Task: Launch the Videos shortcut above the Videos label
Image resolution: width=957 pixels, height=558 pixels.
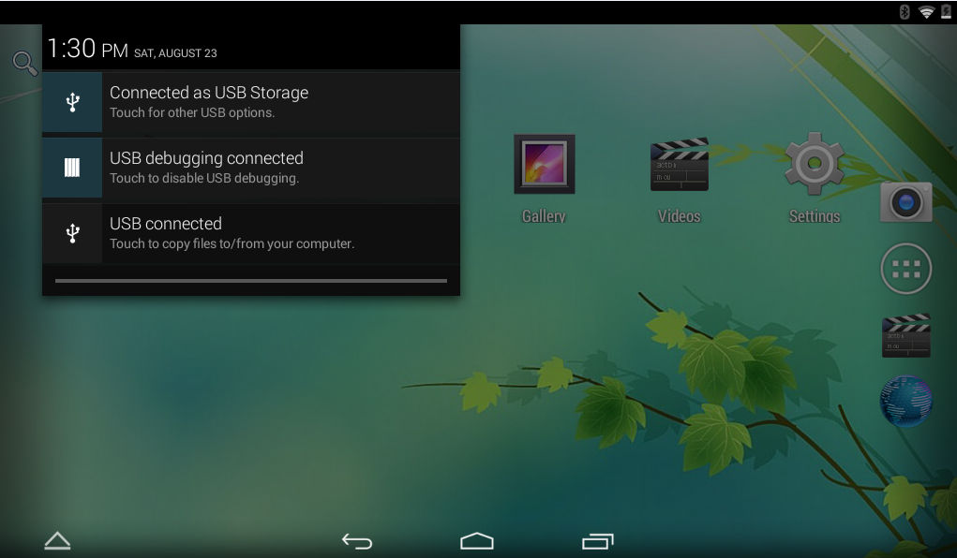Action: tap(680, 164)
